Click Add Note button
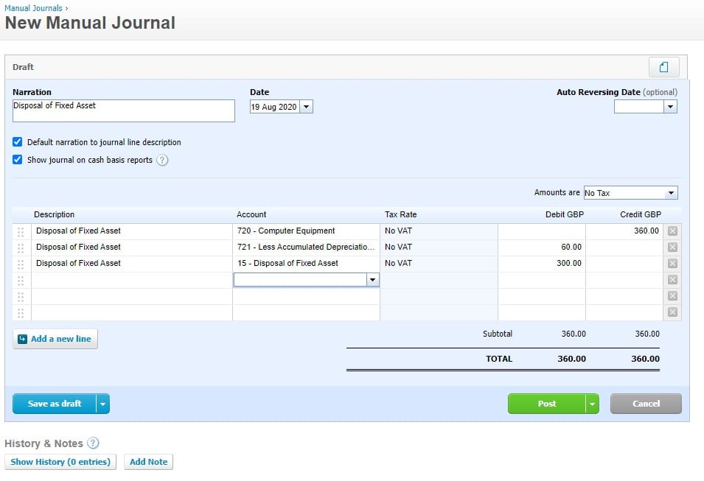Image resolution: width=704 pixels, height=481 pixels. 149,462
